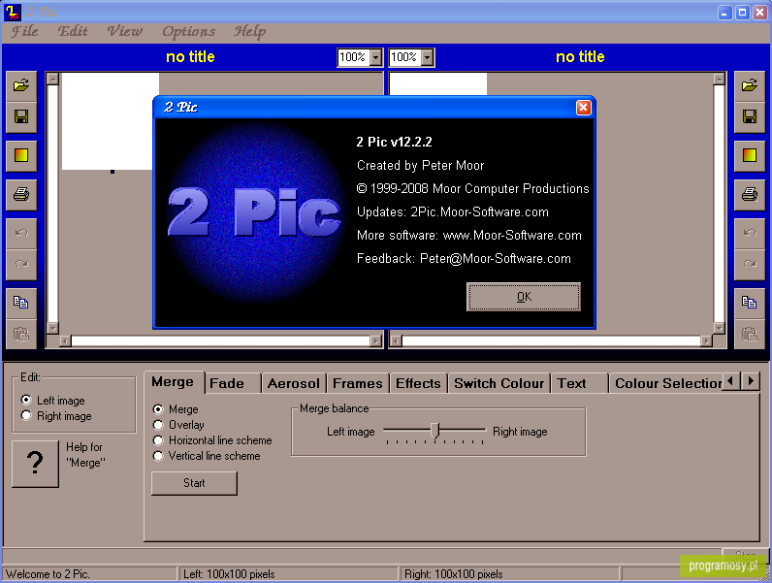772x583 pixels.
Task: Click the left image zoom 100% field
Action: [x=353, y=57]
